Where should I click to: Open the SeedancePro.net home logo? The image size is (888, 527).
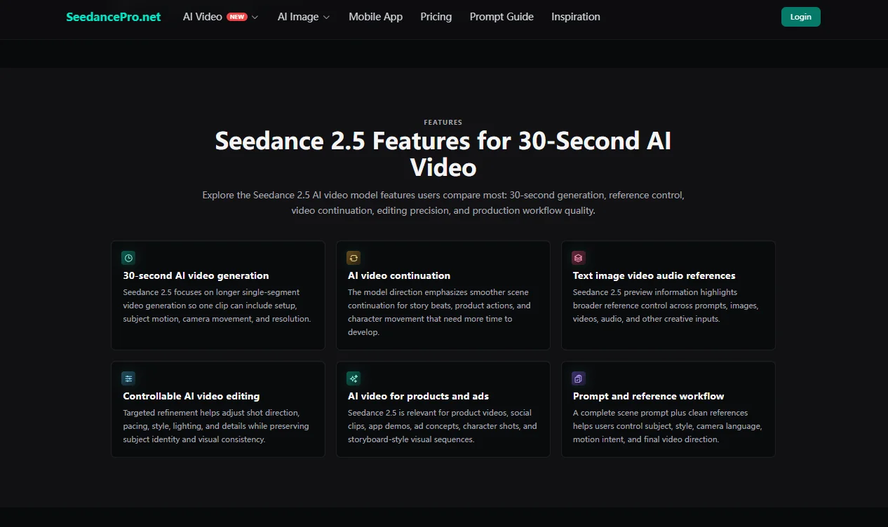click(114, 17)
